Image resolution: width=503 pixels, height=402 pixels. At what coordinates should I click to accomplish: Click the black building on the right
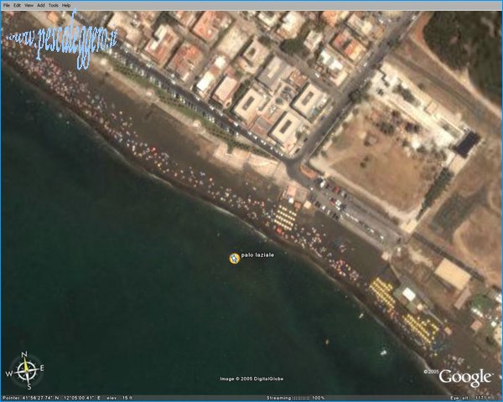[x=467, y=143]
